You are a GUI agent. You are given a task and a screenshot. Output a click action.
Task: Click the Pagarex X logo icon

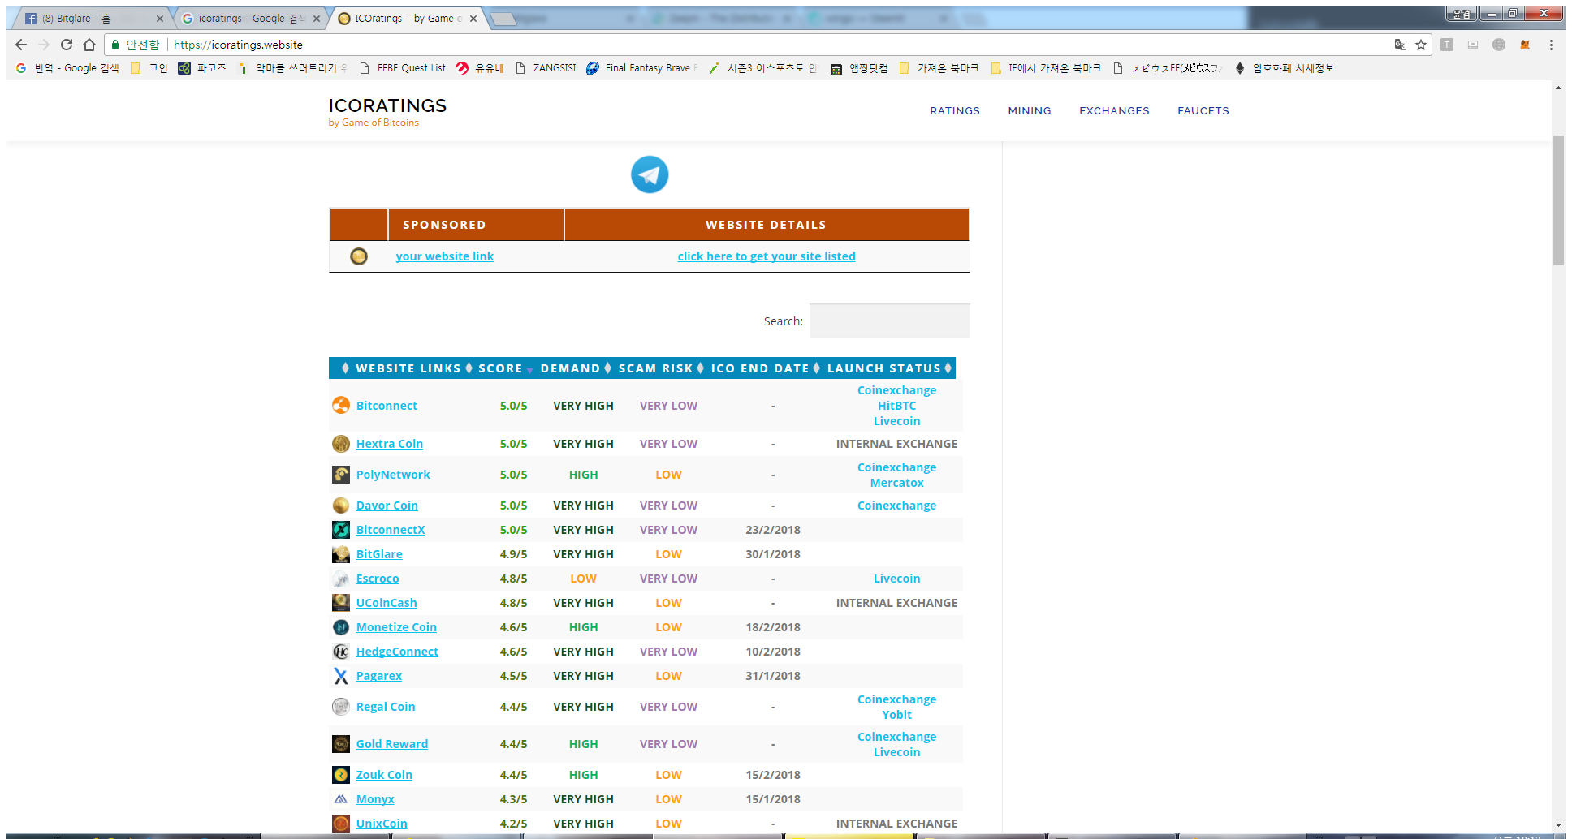(341, 676)
